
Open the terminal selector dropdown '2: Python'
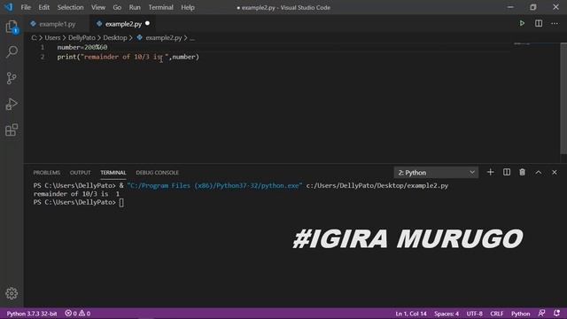[436, 173]
